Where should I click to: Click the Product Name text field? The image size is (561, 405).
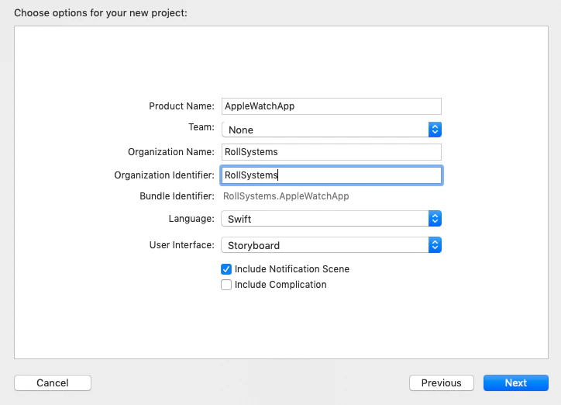[x=332, y=106]
